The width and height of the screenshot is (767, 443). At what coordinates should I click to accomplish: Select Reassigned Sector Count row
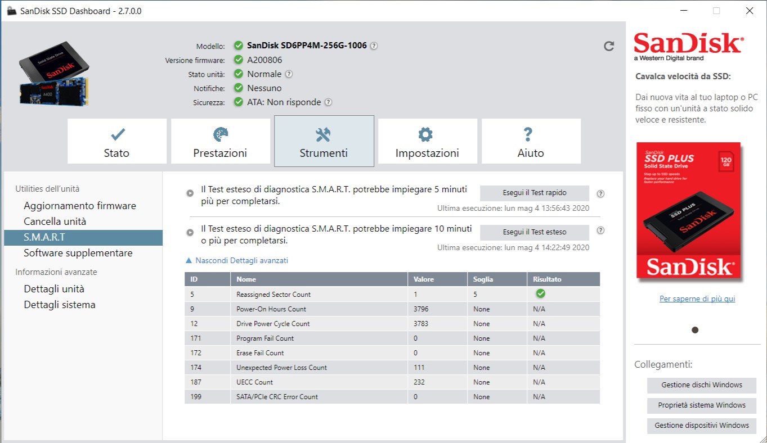pos(392,294)
